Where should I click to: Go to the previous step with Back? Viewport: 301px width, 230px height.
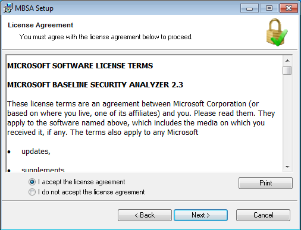(145, 215)
